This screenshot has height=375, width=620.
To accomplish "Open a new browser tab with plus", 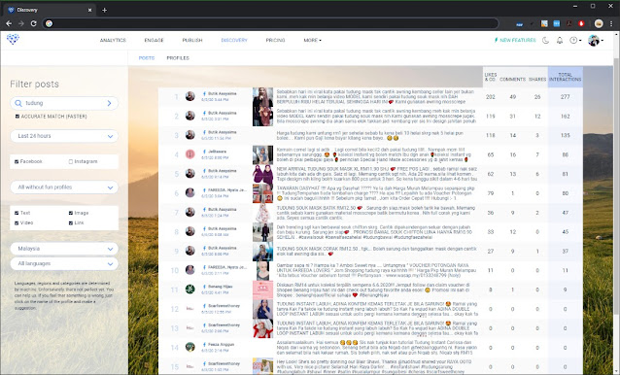I will click(104, 10).
